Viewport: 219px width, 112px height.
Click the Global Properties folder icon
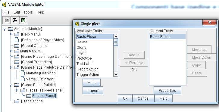tap(17, 62)
